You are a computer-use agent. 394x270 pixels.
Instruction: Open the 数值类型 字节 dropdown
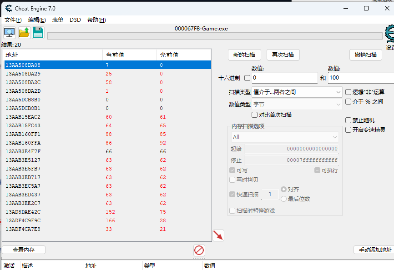(297, 104)
